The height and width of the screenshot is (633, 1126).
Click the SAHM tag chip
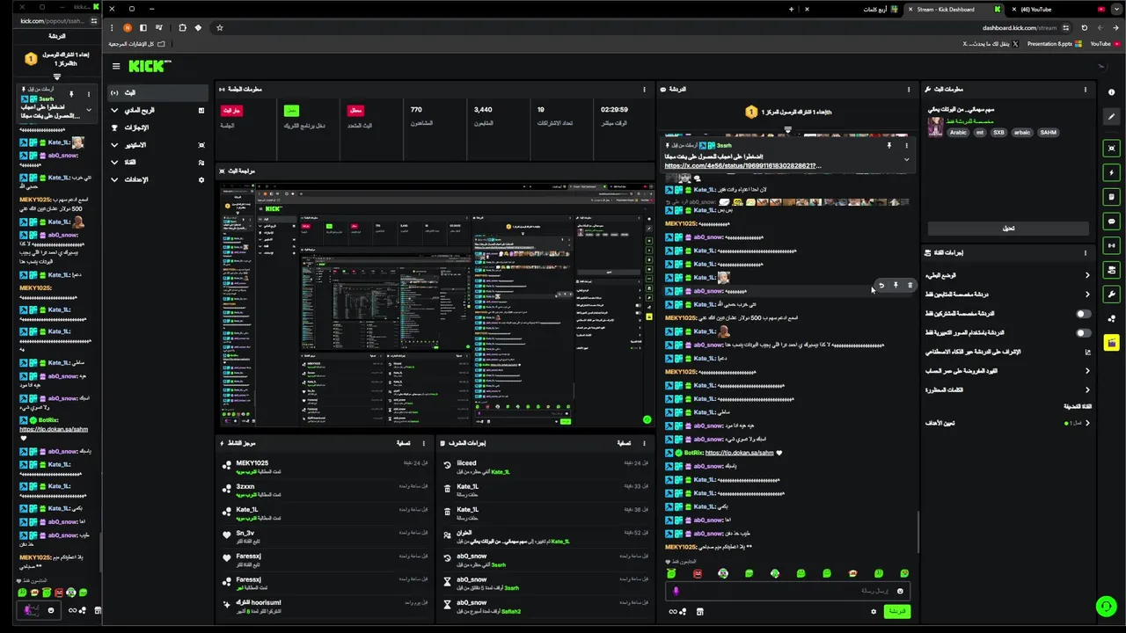tap(1048, 133)
